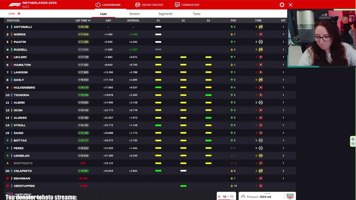This screenshot has height=200, width=356.
Task: Sort by the Gap column header
Action: click(108, 21)
